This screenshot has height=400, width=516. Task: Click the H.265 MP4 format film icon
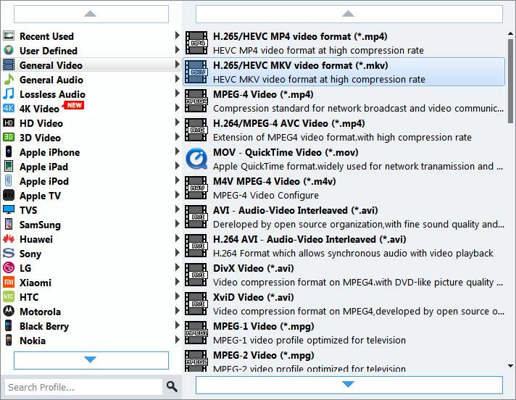196,43
